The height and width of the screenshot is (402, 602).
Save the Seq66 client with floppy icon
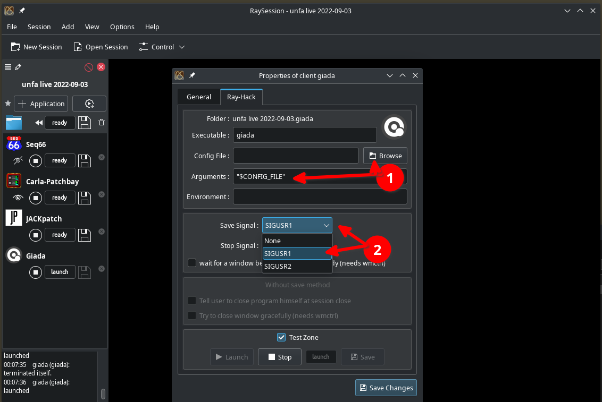pos(85,160)
